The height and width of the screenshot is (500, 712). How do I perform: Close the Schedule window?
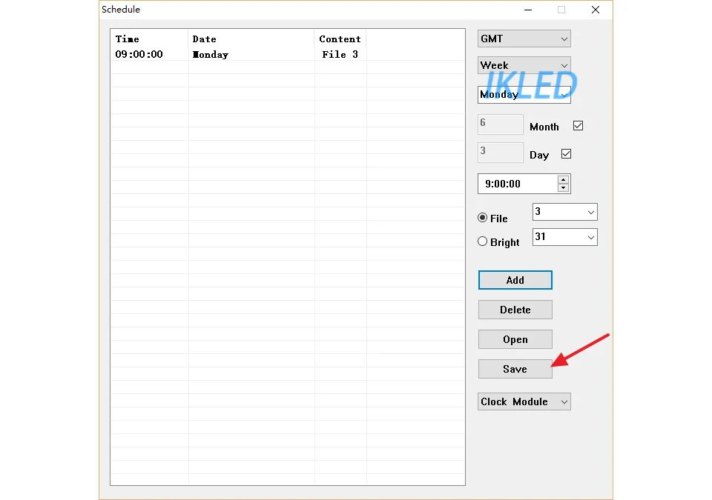pyautogui.click(x=596, y=10)
